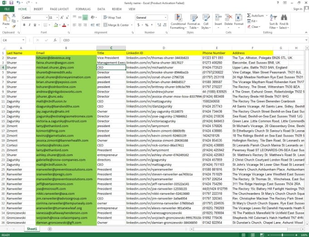309x237 pixels.
Task: Click the Fill Color yellow swatch
Action: tap(56, 25)
